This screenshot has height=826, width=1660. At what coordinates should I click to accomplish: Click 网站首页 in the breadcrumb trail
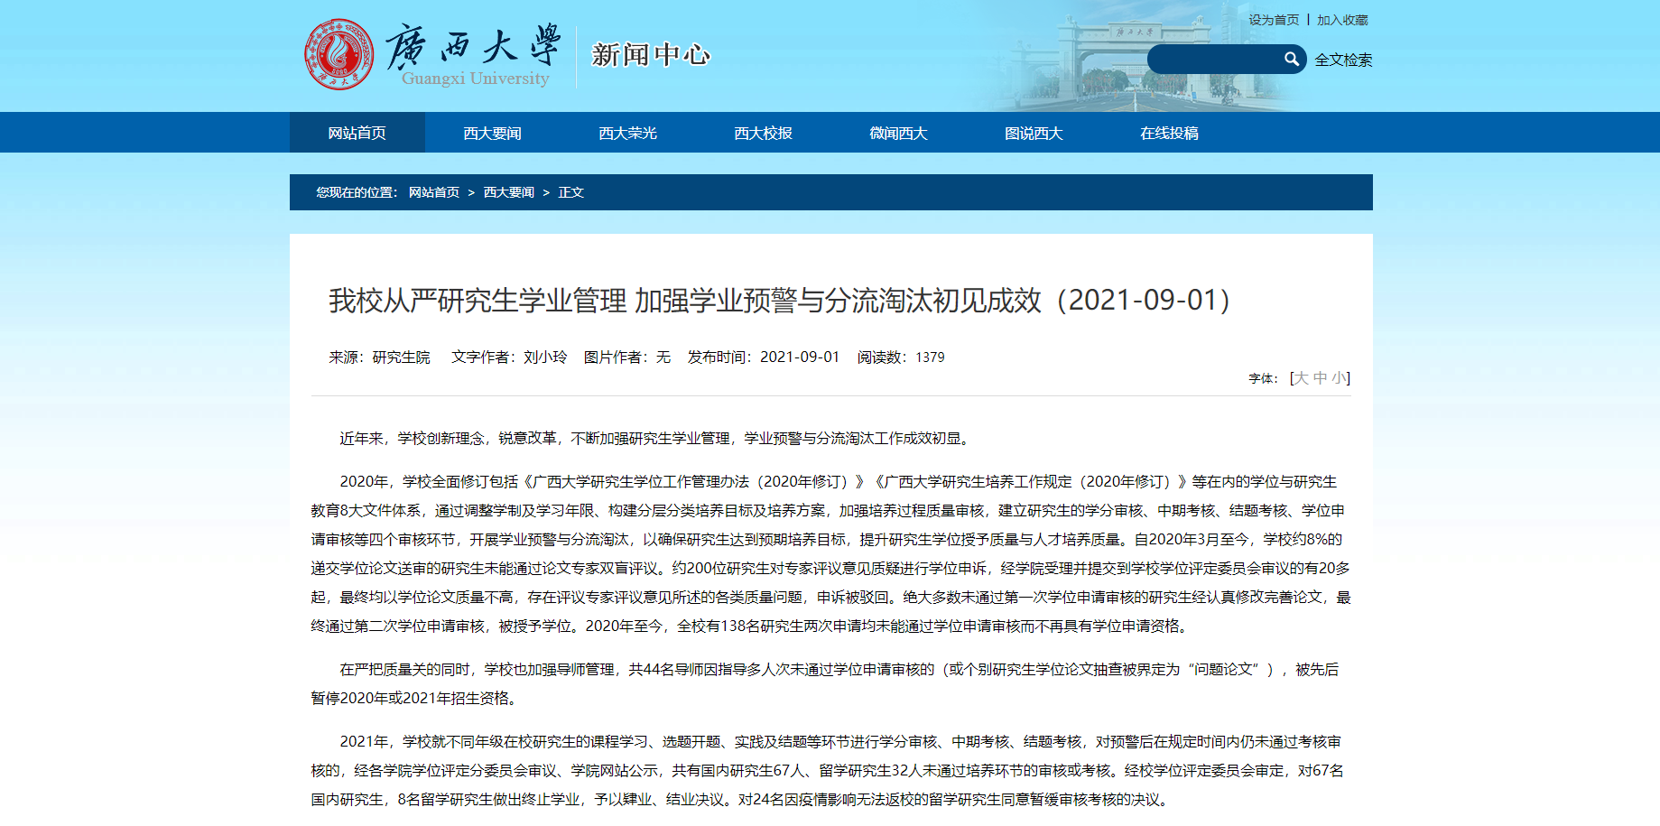pyautogui.click(x=433, y=192)
